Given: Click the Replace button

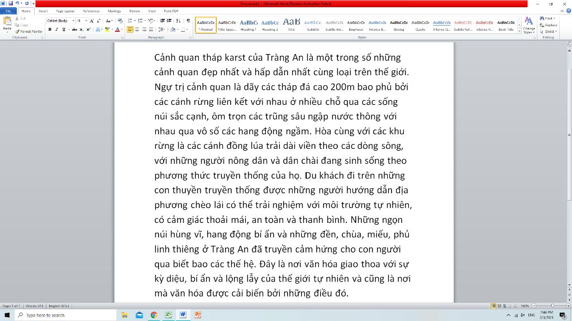Looking at the screenshot, I should click(549, 25).
